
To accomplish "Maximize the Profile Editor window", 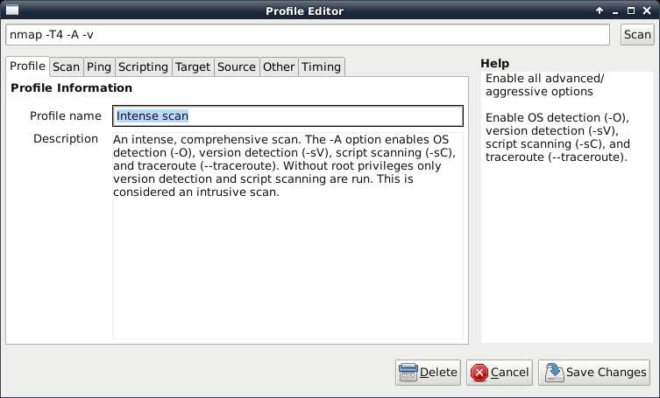I will pyautogui.click(x=630, y=10).
